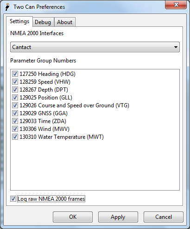Close the Two Can Preferences dialog
190x229 pixels.
point(176,5)
